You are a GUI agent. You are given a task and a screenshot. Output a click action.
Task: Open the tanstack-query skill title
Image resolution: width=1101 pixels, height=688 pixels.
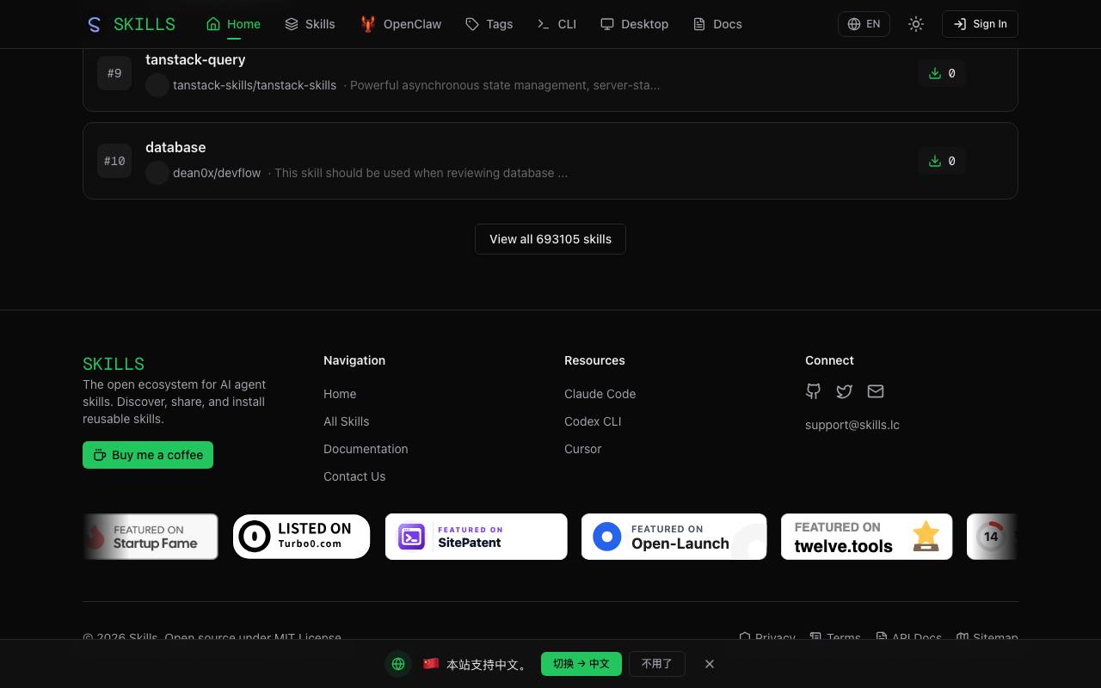[195, 59]
